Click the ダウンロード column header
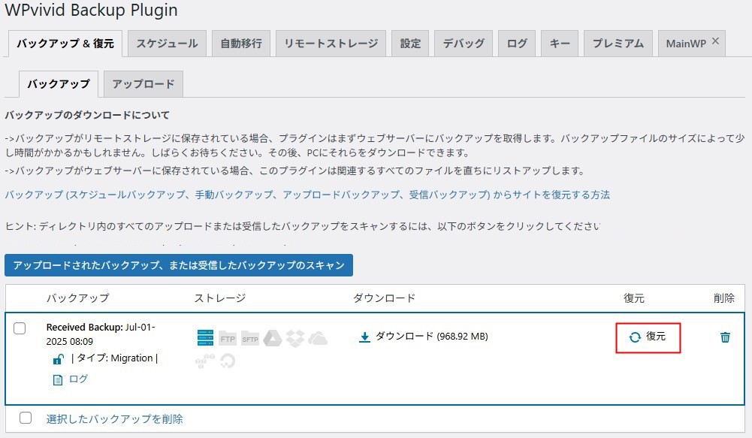 coord(384,298)
